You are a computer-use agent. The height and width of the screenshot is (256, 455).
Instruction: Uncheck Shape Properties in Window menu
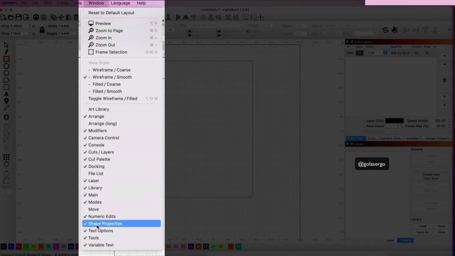(x=105, y=224)
